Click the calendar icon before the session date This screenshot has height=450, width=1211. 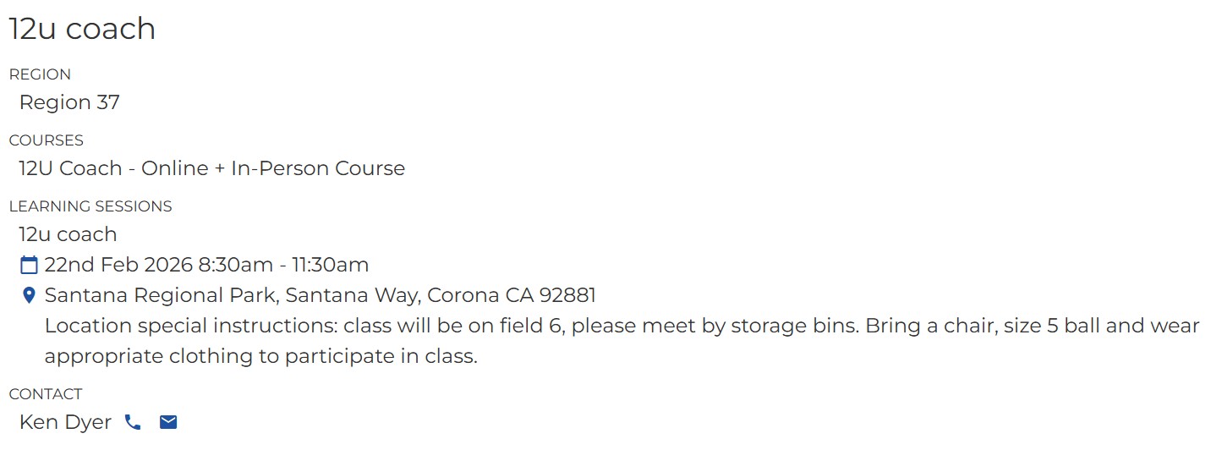click(x=29, y=266)
